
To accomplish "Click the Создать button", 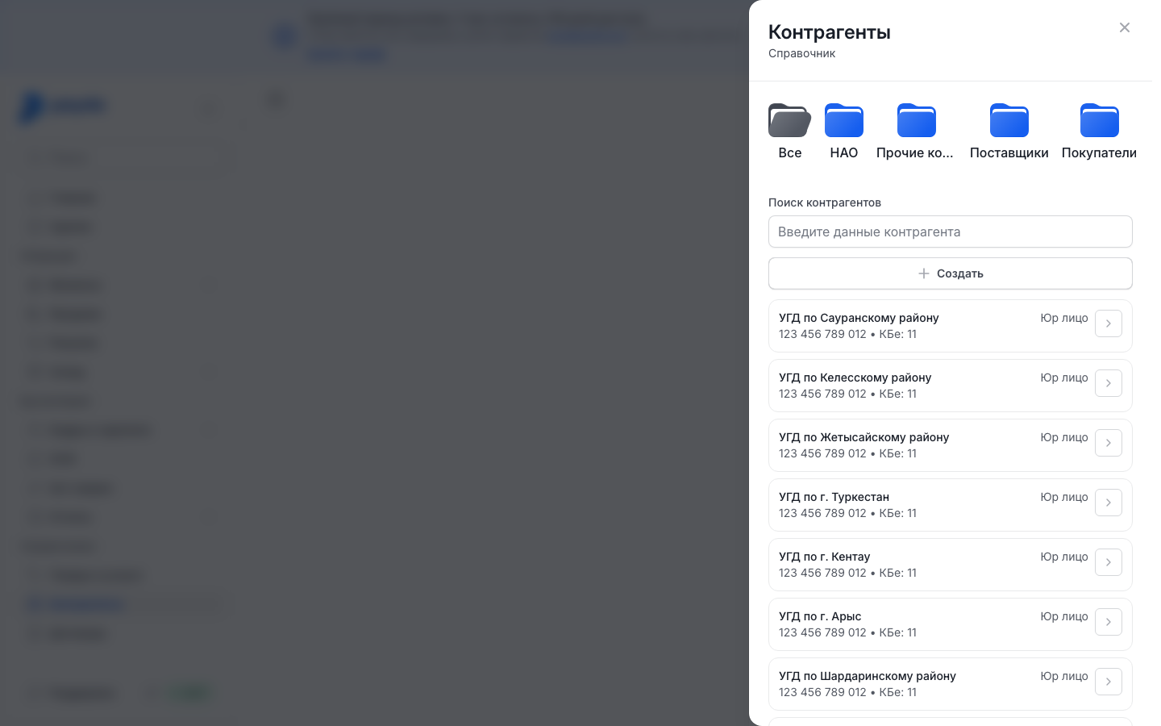I will coord(951,273).
